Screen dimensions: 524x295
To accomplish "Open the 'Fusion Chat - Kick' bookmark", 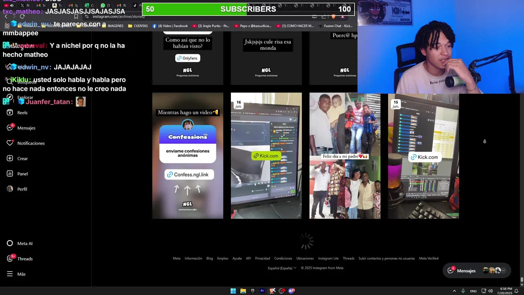I will 335,26.
